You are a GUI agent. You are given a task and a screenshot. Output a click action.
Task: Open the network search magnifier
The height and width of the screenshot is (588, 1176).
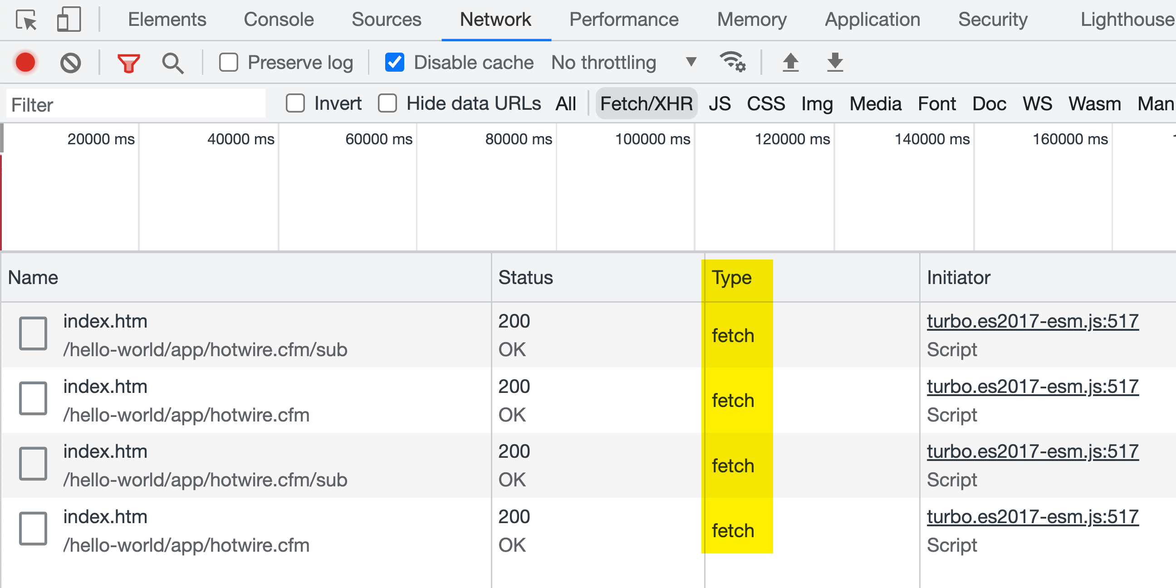pos(173,63)
